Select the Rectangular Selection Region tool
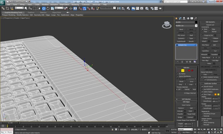Screen dimensions: 223x134 pos(34,8)
